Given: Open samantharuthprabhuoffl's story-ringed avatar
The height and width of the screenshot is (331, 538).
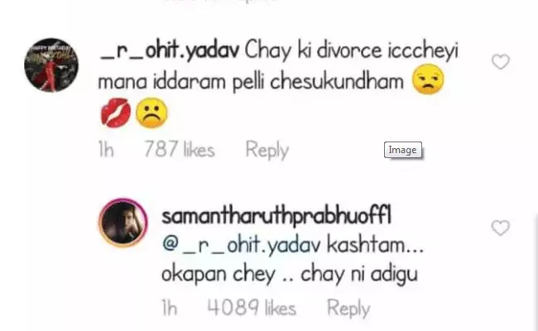Looking at the screenshot, I should click(123, 223).
